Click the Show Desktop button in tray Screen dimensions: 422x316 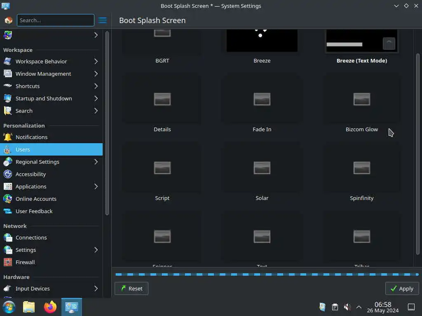coord(411,307)
